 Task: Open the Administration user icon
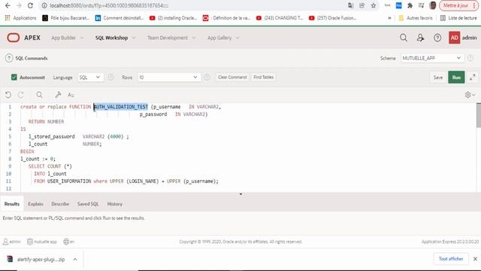click(x=420, y=38)
